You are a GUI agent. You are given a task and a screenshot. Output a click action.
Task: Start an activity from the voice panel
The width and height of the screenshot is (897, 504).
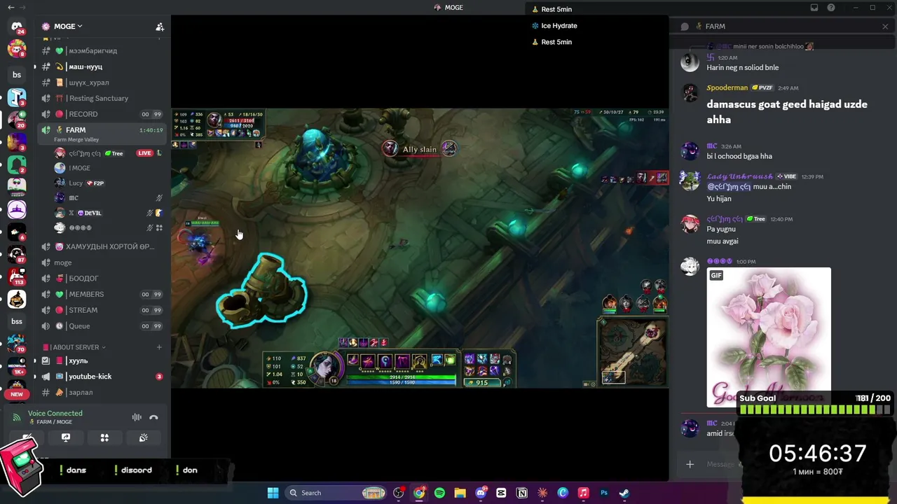click(104, 437)
